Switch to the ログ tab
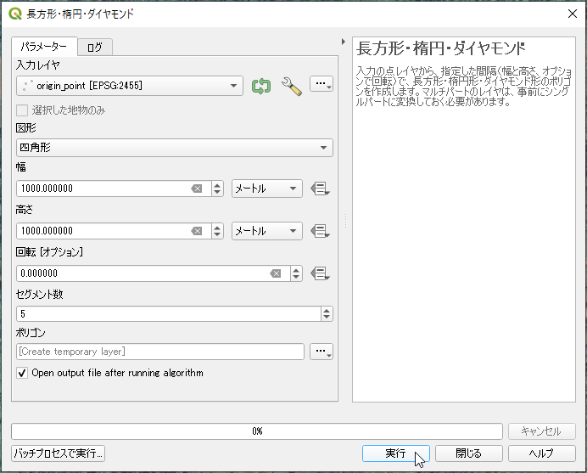This screenshot has width=587, height=473. [95, 48]
